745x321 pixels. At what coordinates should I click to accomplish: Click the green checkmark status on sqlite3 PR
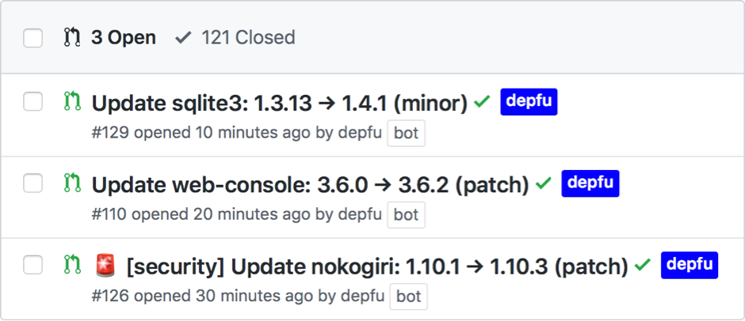pos(482,103)
